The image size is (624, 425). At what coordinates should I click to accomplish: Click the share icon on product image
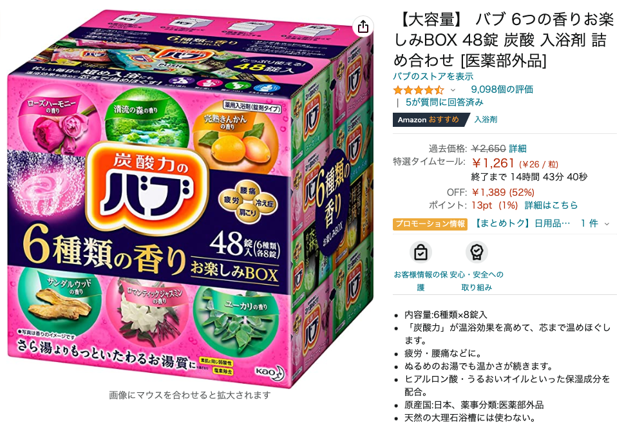click(x=363, y=26)
